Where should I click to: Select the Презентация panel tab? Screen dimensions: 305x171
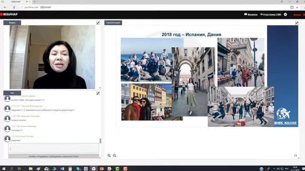tap(113, 23)
